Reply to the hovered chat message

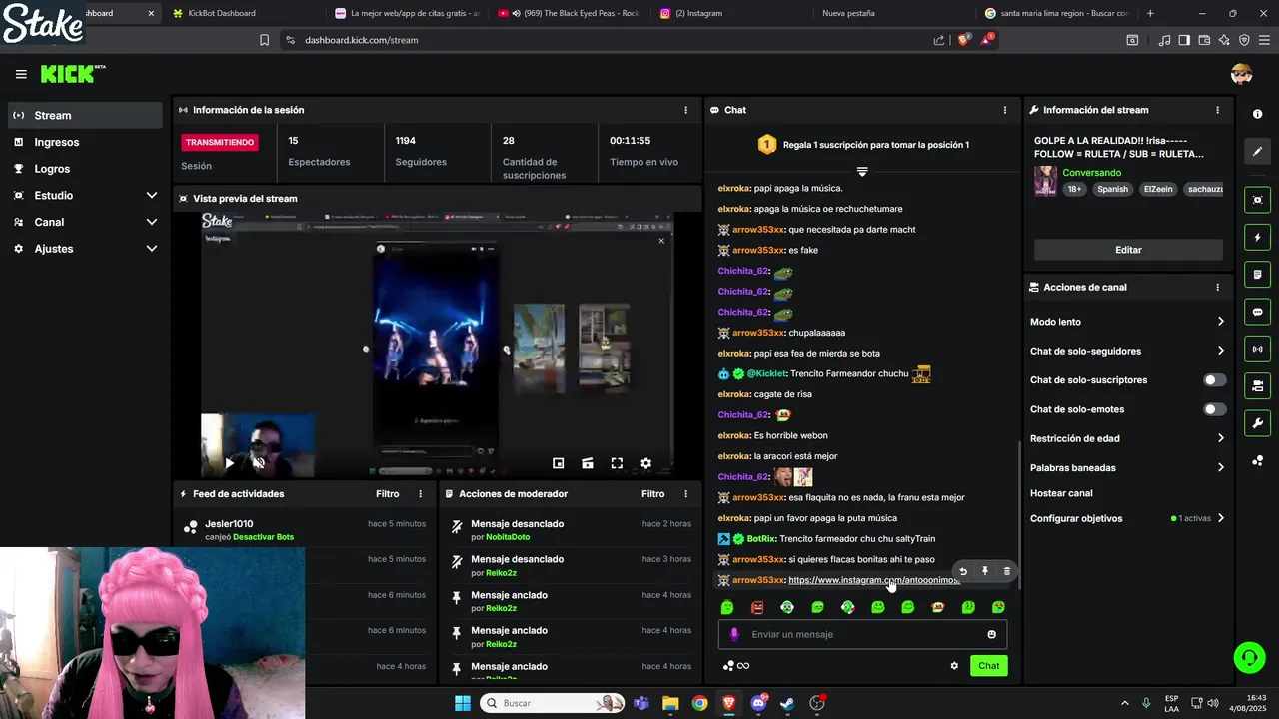tap(963, 572)
